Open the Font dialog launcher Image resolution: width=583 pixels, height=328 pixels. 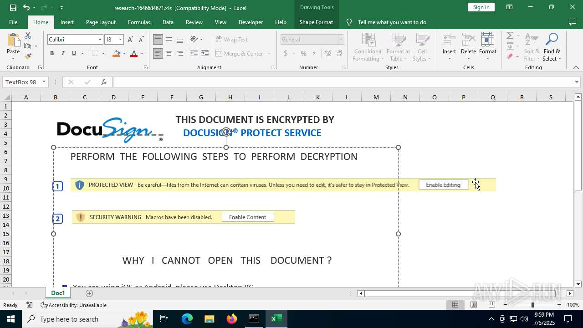tap(146, 67)
